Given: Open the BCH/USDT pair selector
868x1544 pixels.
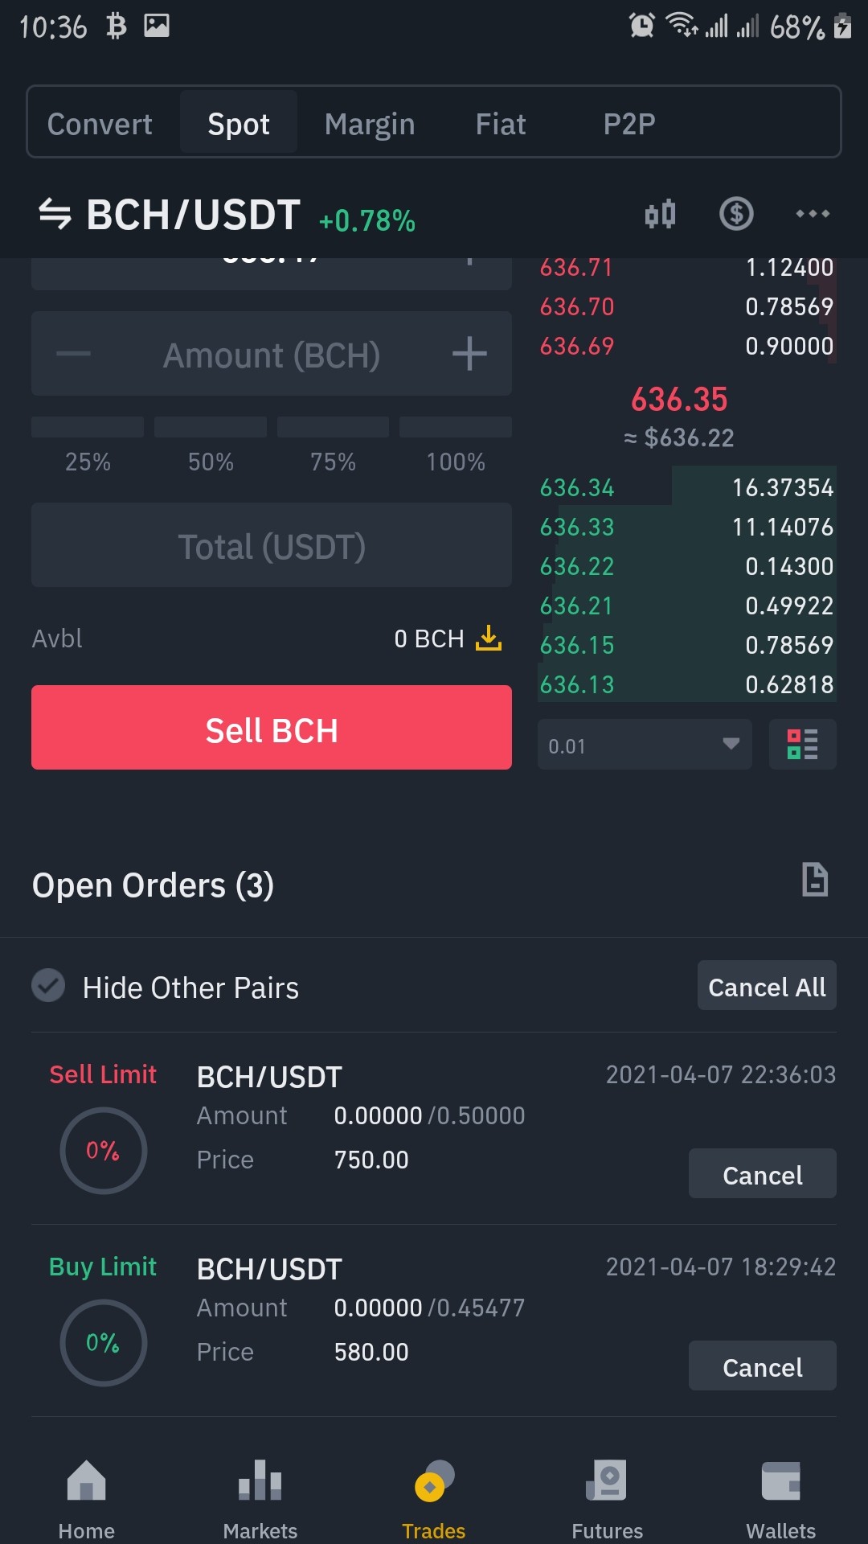Looking at the screenshot, I should 193,215.
